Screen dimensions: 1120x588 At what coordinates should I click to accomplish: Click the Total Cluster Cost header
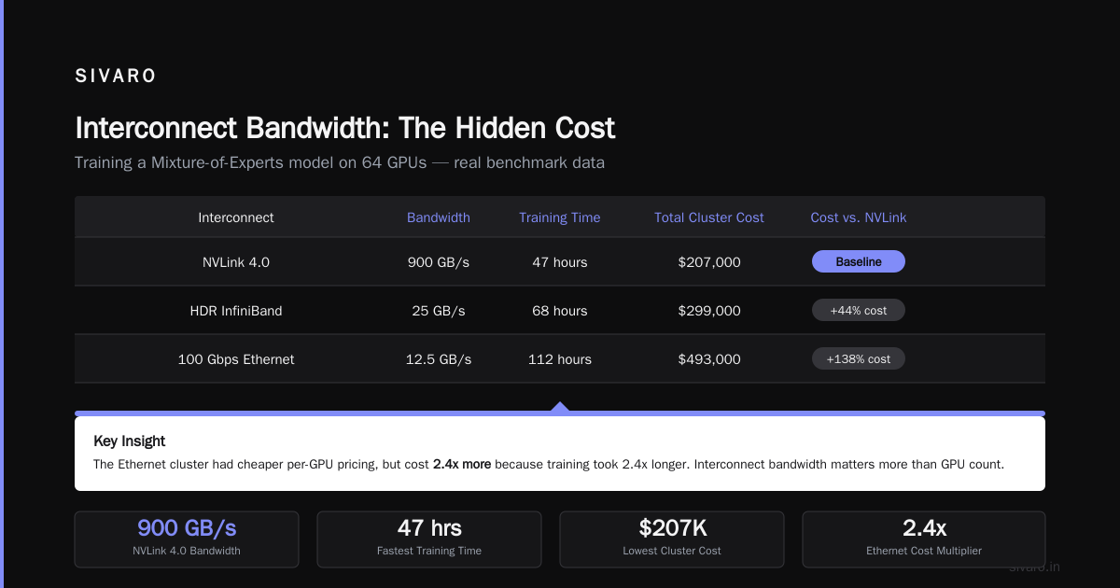pyautogui.click(x=709, y=217)
